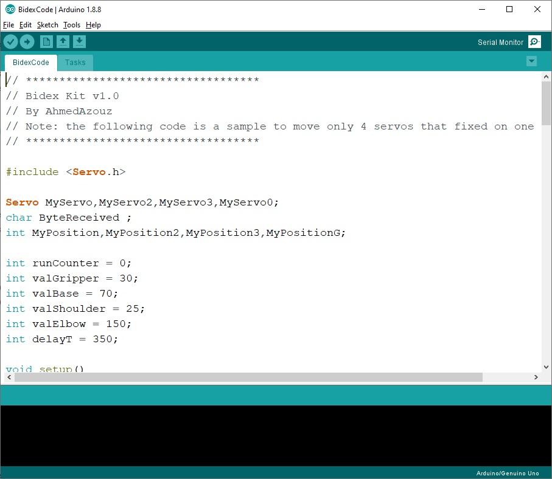Open the Help menu
Screen dimensions: 552x479
94,25
